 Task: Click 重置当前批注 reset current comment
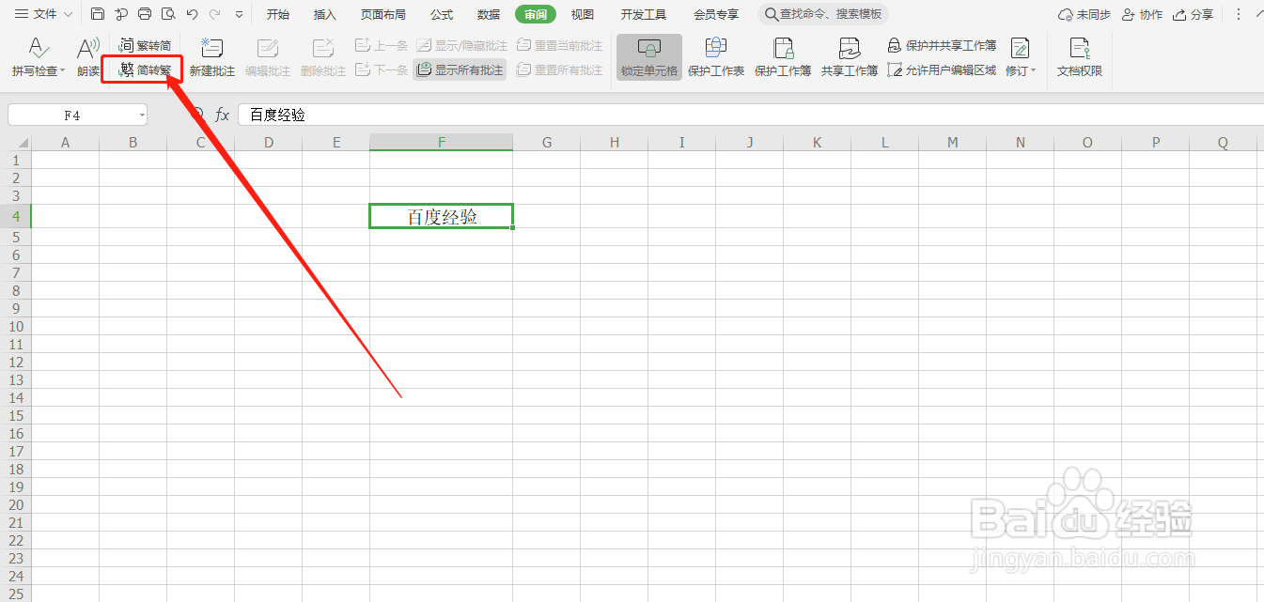click(559, 45)
